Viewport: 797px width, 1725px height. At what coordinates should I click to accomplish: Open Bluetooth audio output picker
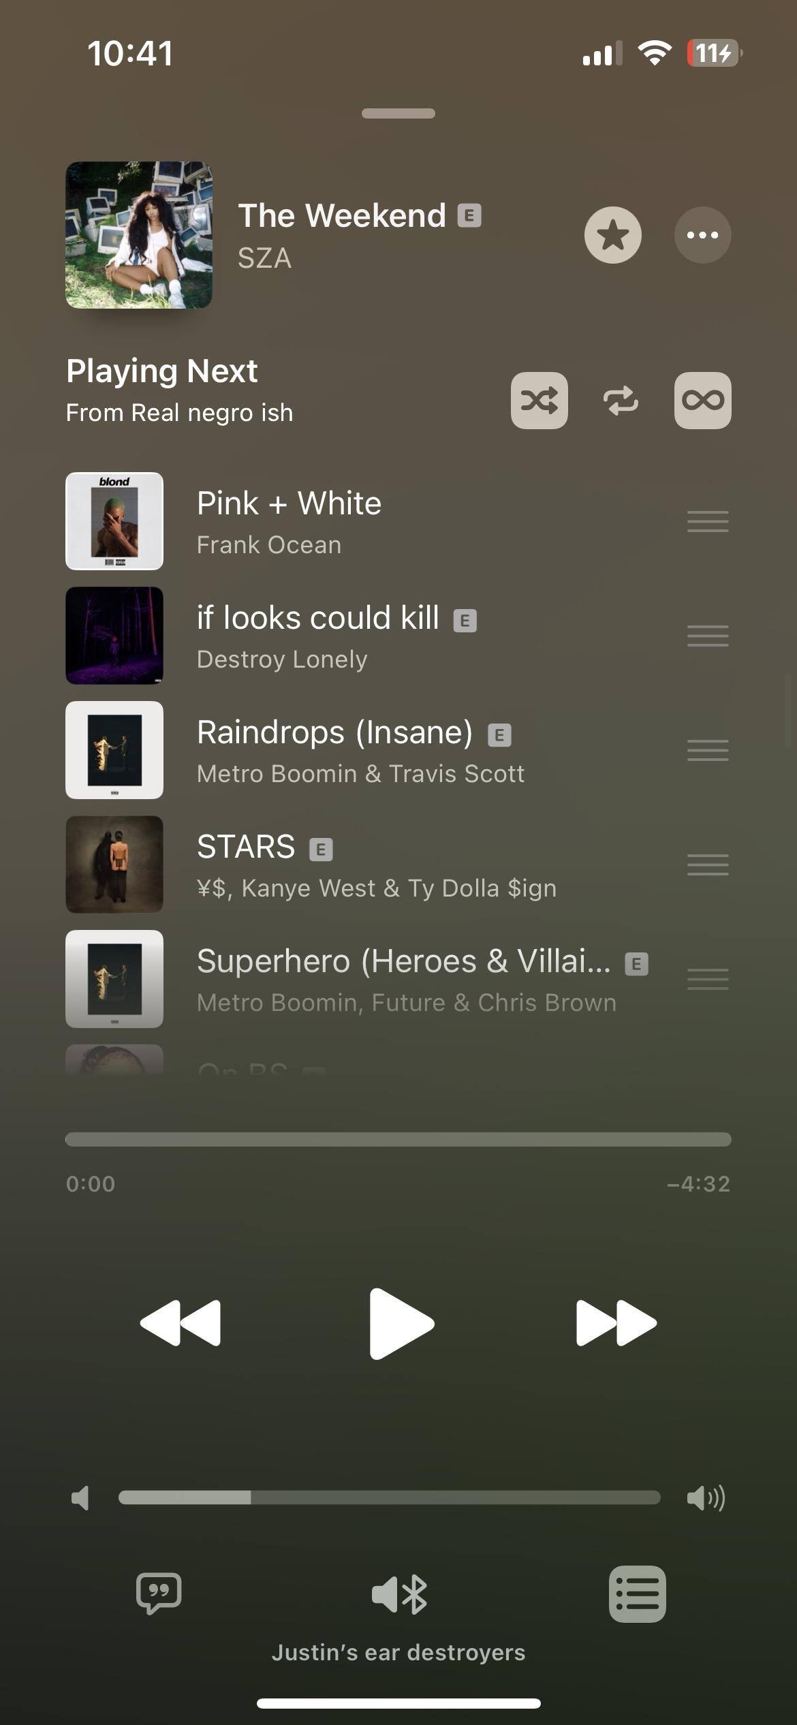[399, 1595]
